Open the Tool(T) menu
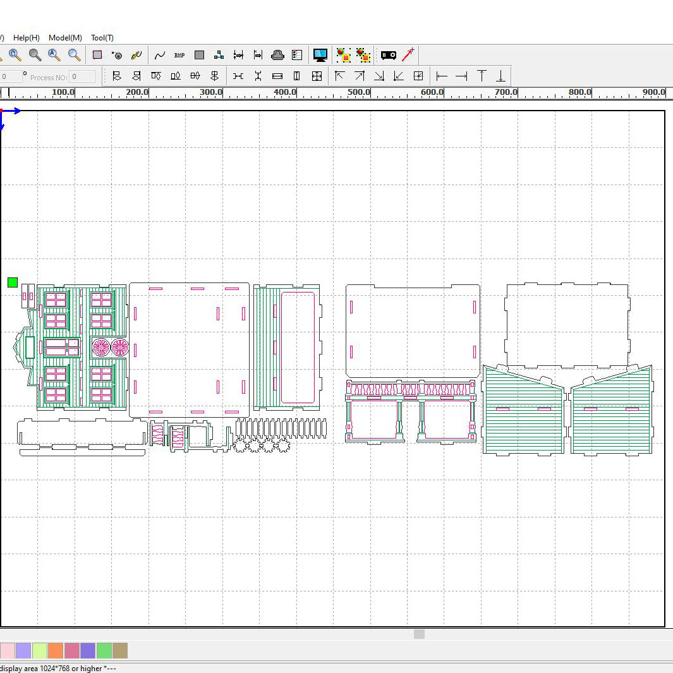This screenshot has height=673, width=673. (102, 37)
